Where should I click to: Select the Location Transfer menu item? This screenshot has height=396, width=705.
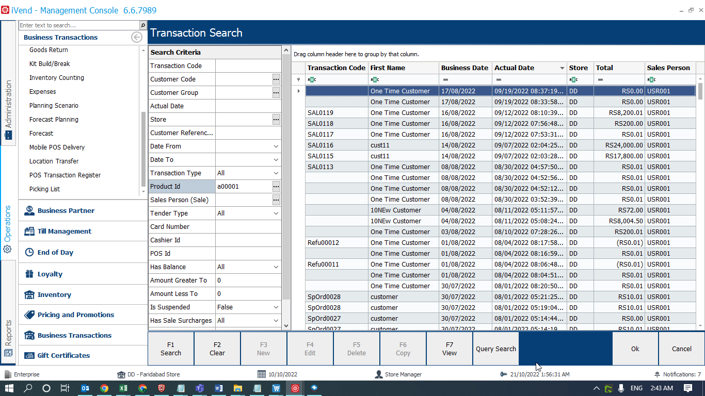[54, 161]
